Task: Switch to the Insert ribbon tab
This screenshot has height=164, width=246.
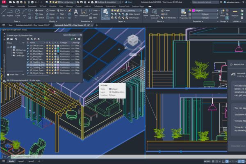Action: pyautogui.click(x=12, y=6)
